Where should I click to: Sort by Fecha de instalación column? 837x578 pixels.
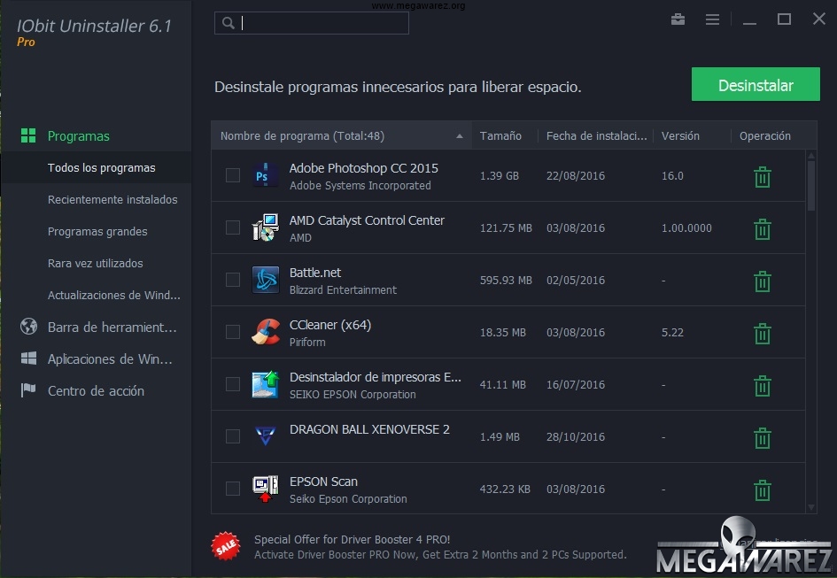pos(596,136)
